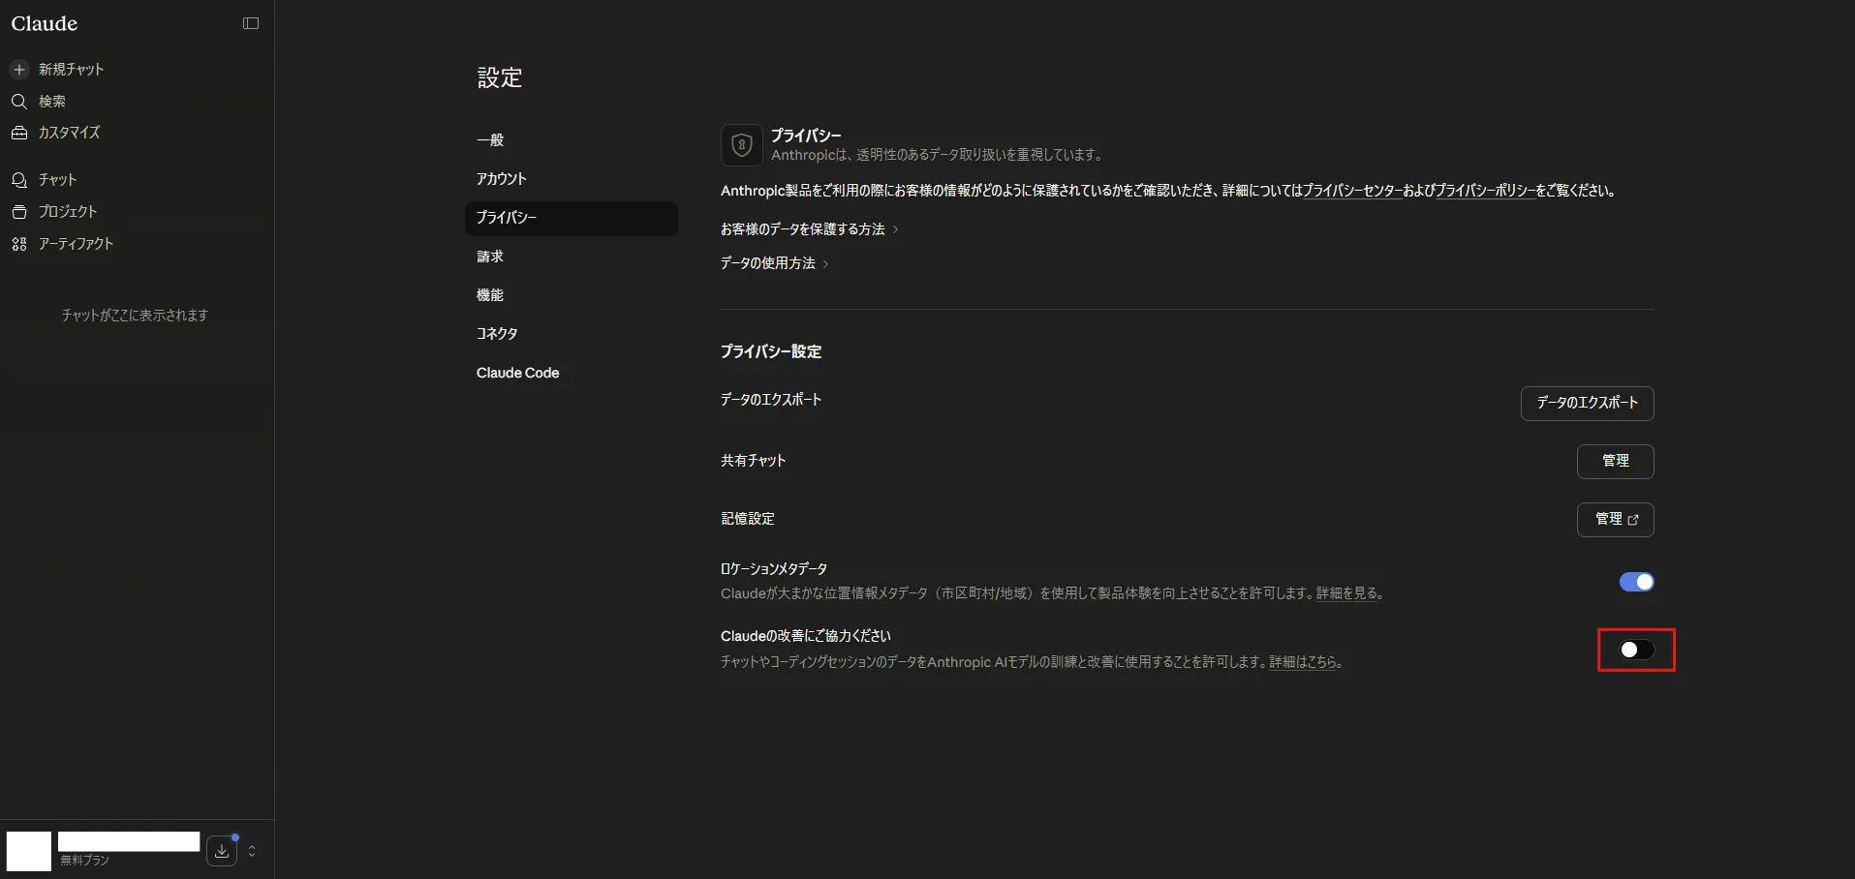The width and height of the screenshot is (1855, 879).
Task: Open コネクタ settings tab
Action: pos(572,334)
